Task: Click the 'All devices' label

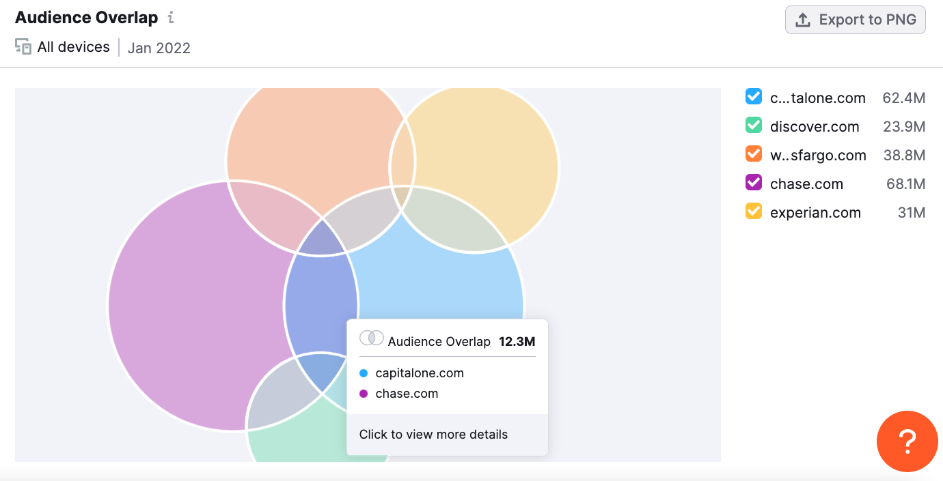Action: coord(74,47)
